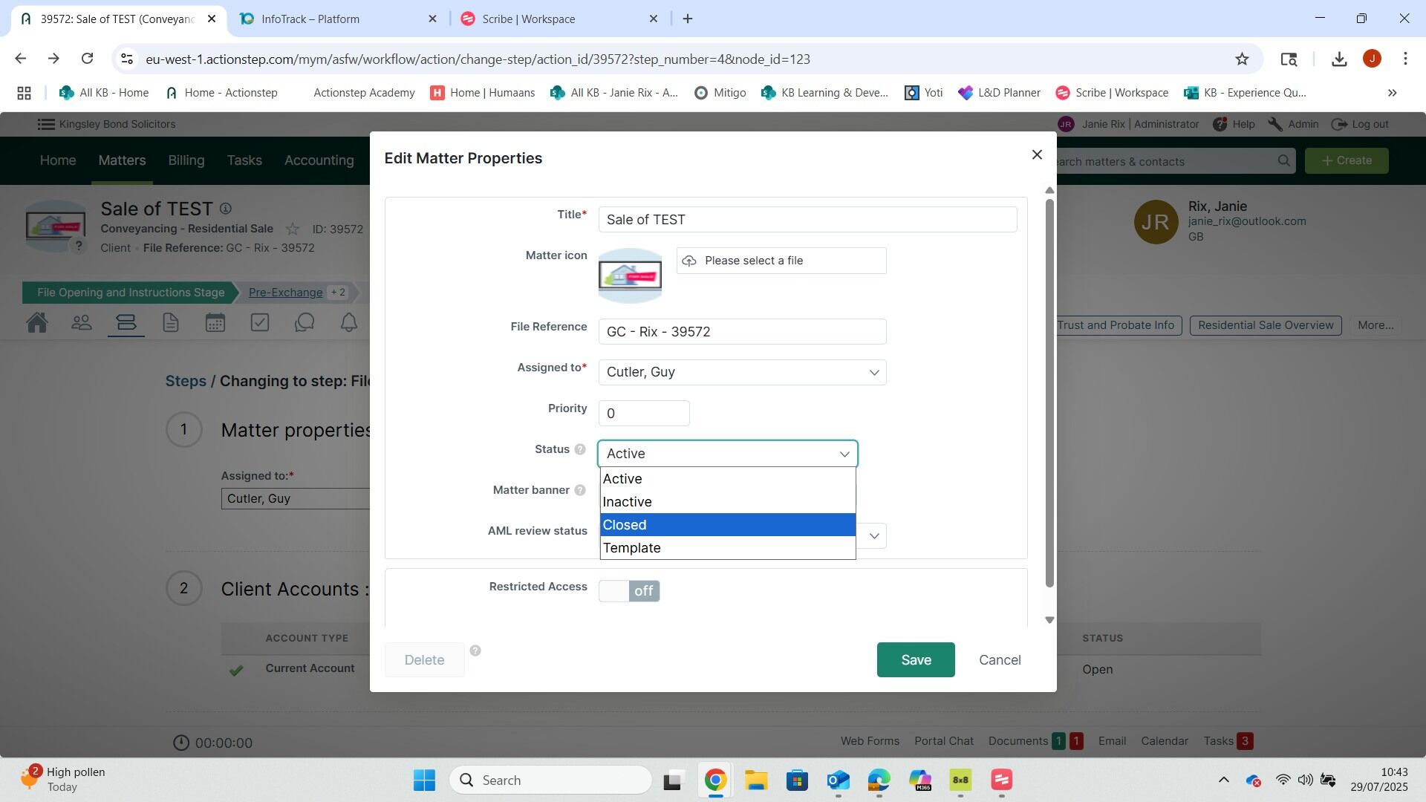The image size is (1426, 802).
Task: Click Cancel in the dialog
Action: coord(1000,660)
